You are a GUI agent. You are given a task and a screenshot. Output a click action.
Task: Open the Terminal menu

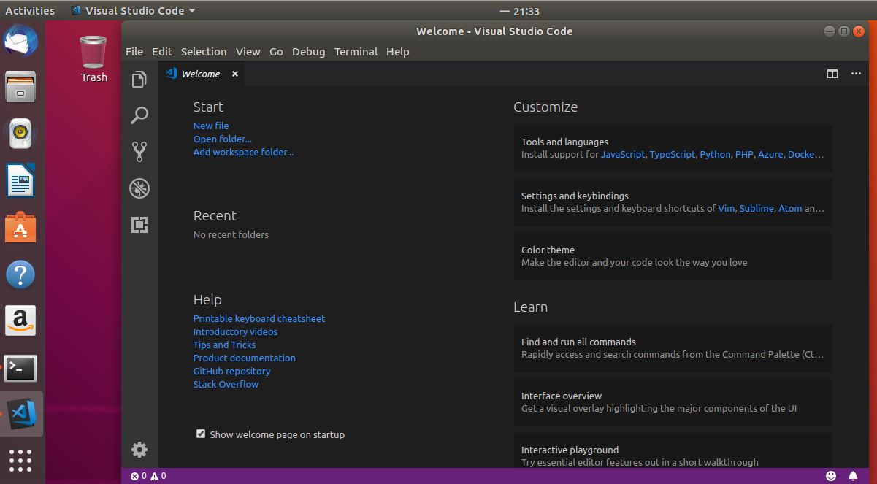tap(356, 52)
